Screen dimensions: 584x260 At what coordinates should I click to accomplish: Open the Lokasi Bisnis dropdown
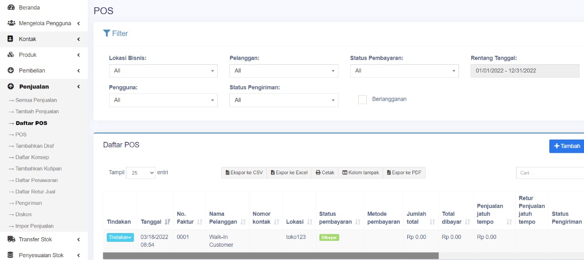163,71
